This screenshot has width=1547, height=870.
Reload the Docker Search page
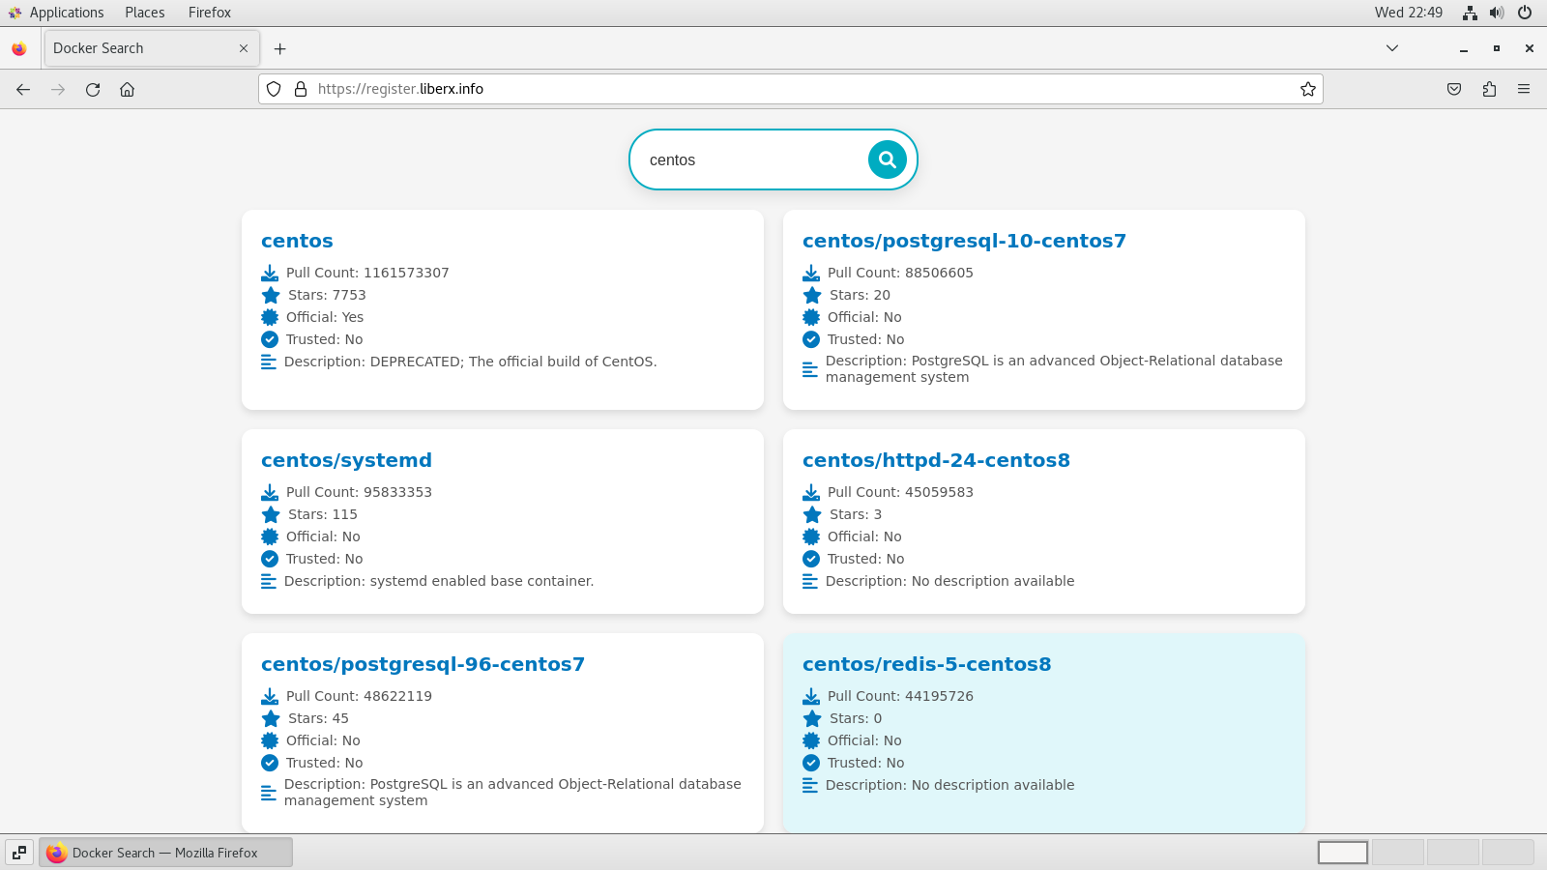[x=93, y=89]
